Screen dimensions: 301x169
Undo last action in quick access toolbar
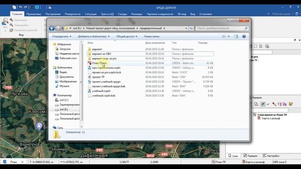[x=20, y=8]
